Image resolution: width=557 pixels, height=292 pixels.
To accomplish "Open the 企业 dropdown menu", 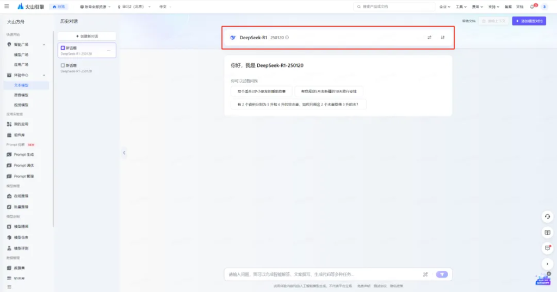I will tap(445, 7).
